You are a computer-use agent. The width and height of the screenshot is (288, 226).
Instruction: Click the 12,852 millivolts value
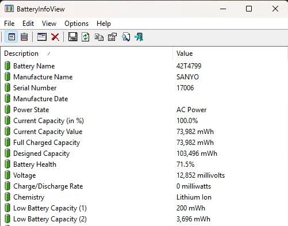201,175
